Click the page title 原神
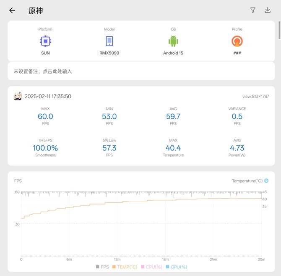Image resolution: width=281 pixels, height=276 pixels. tap(36, 11)
